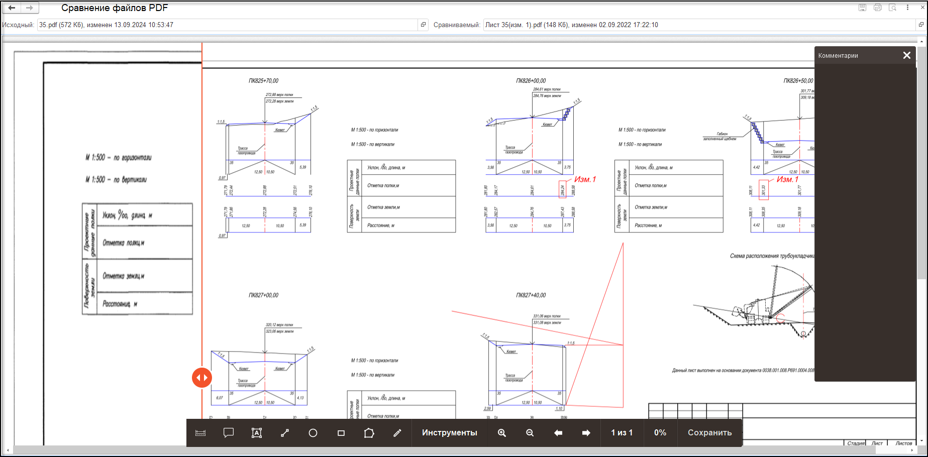
Task: Click the Сохранить button
Action: 709,433
